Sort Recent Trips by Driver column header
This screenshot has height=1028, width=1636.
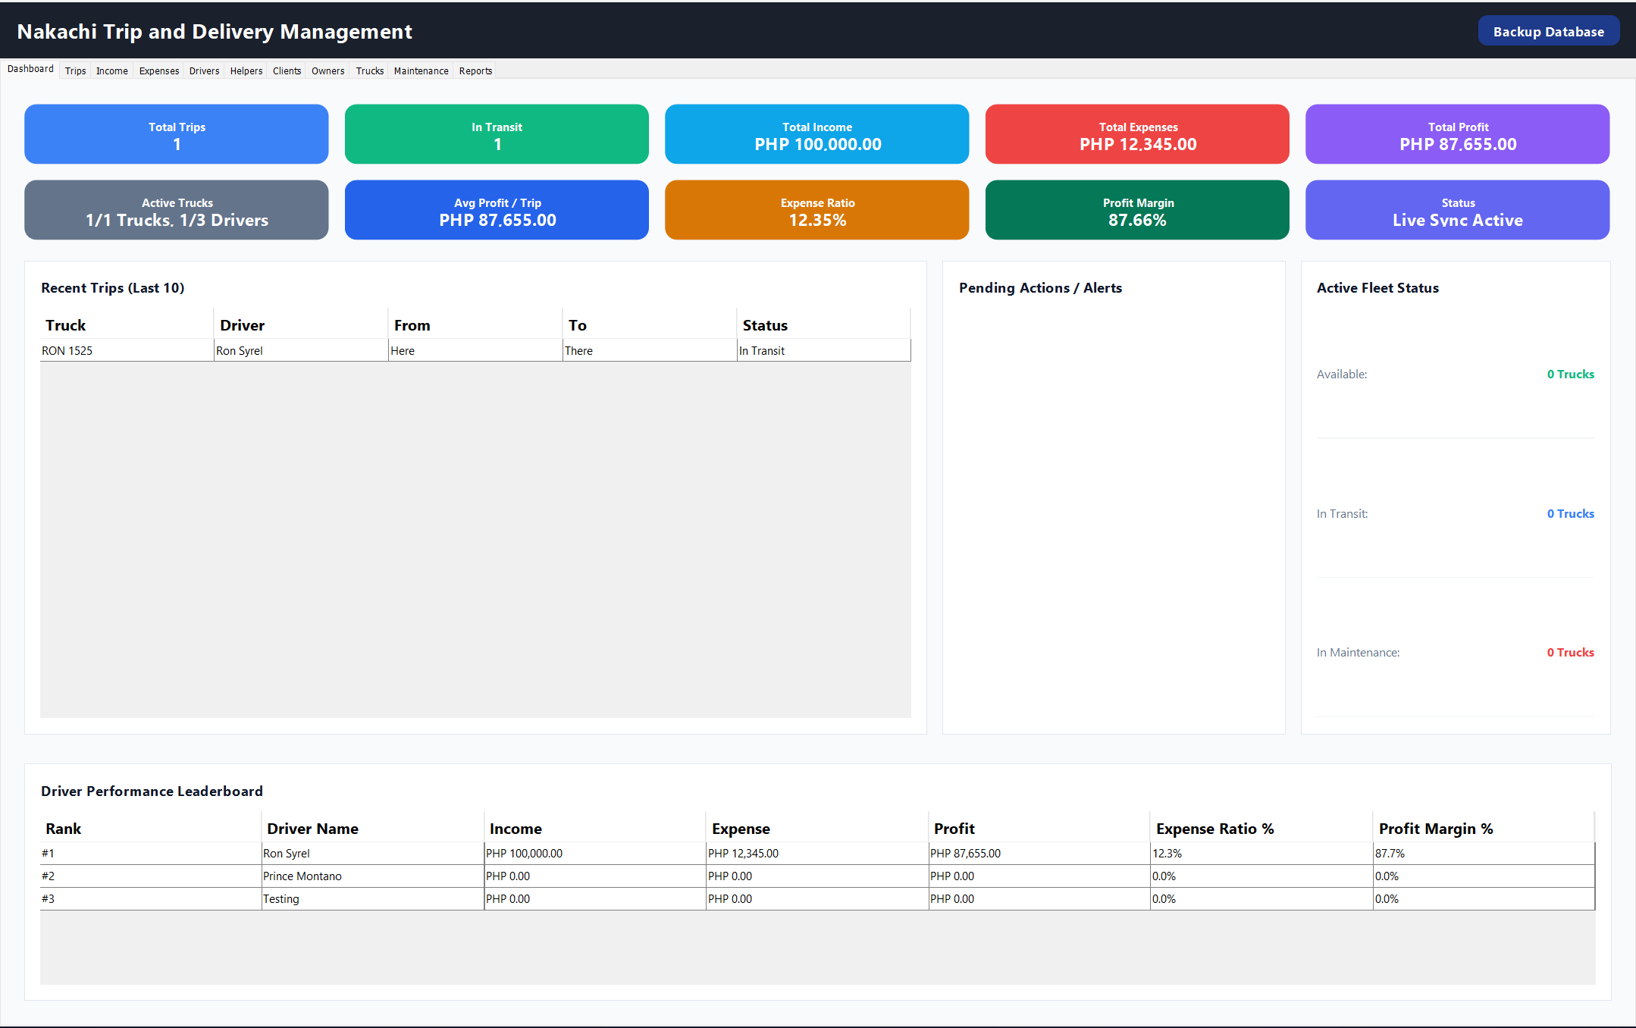pos(301,325)
